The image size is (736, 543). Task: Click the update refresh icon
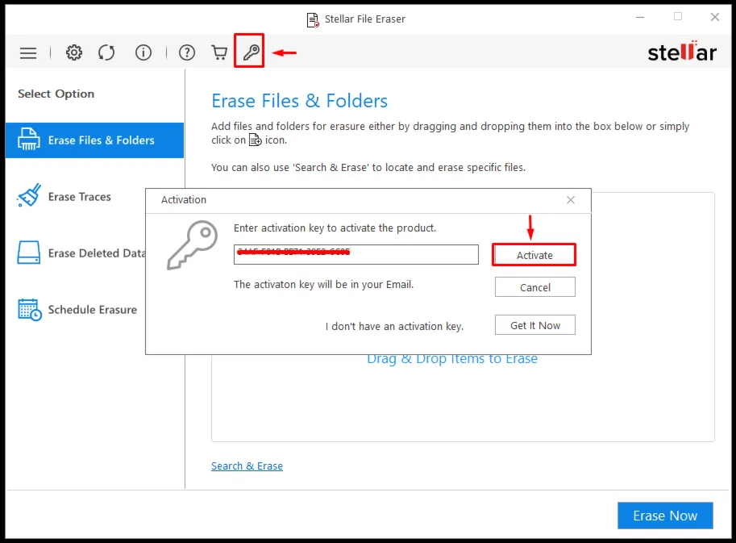[106, 52]
